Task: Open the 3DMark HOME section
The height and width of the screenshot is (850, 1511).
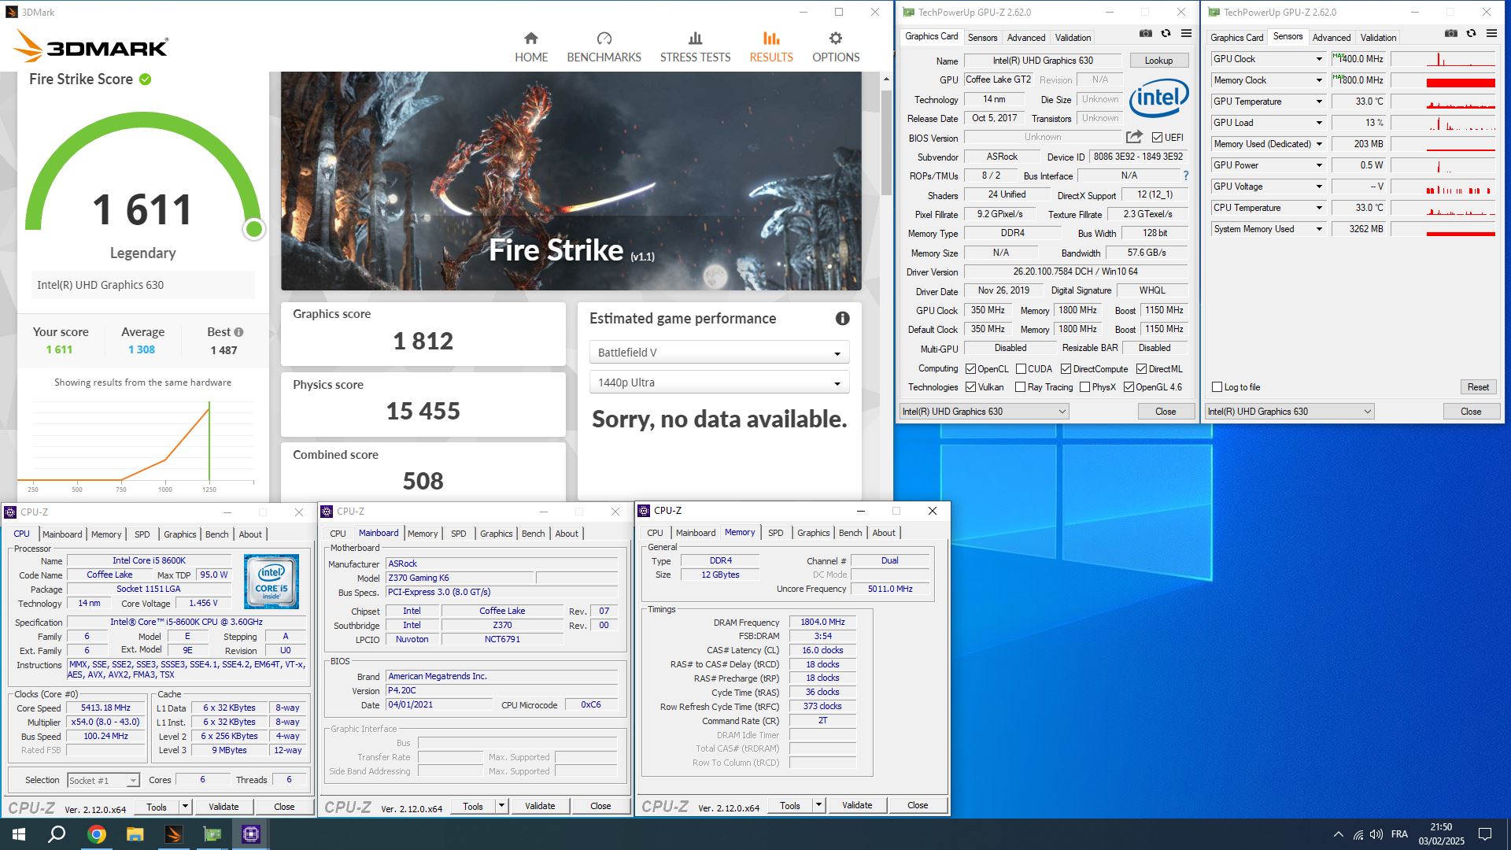Action: [x=531, y=48]
